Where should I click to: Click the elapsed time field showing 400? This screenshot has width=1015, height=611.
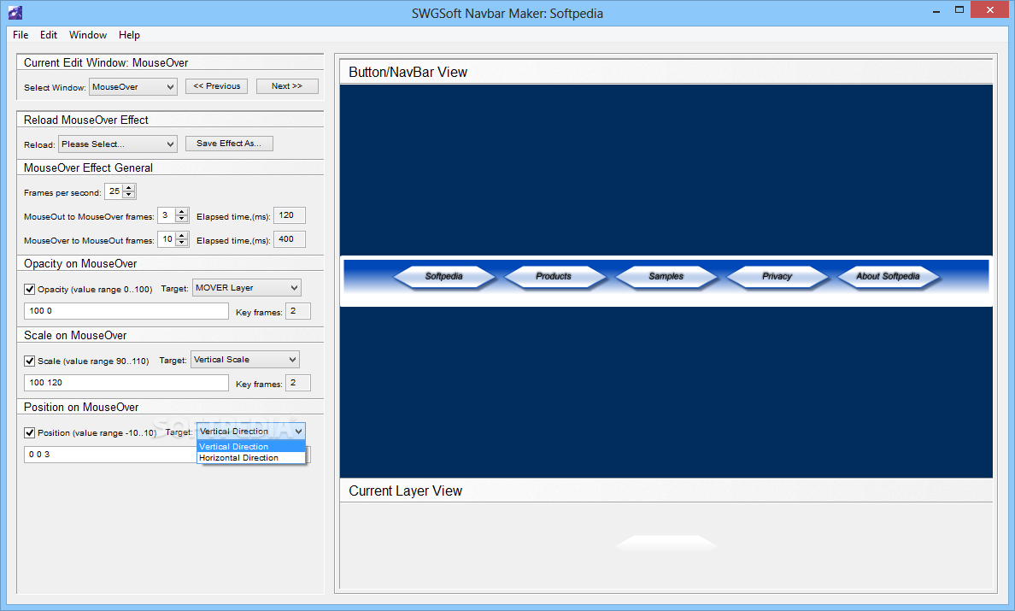tap(290, 239)
